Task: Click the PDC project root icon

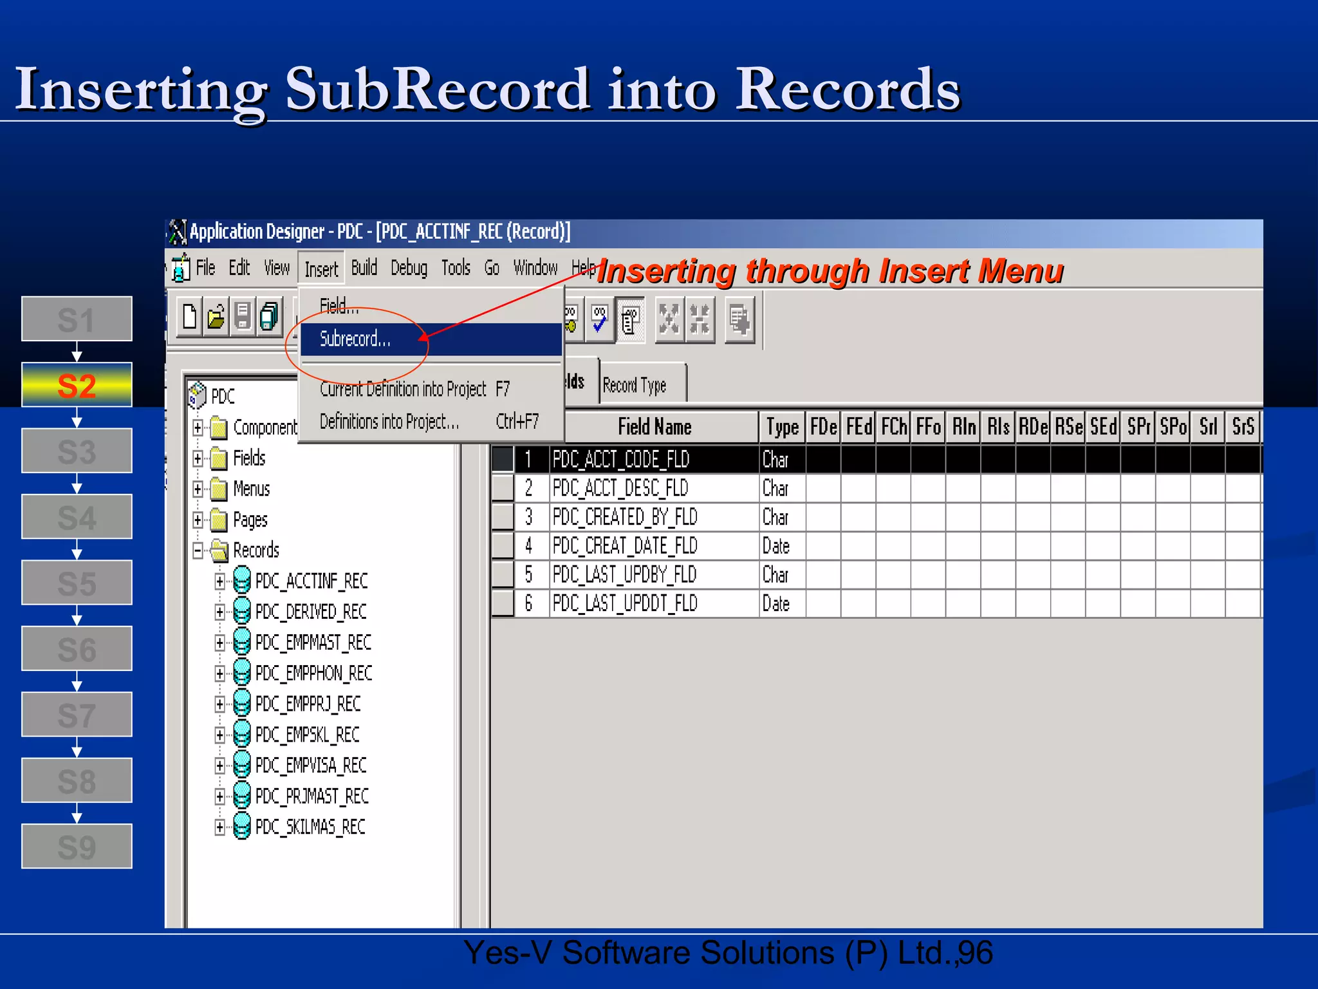Action: point(197,395)
